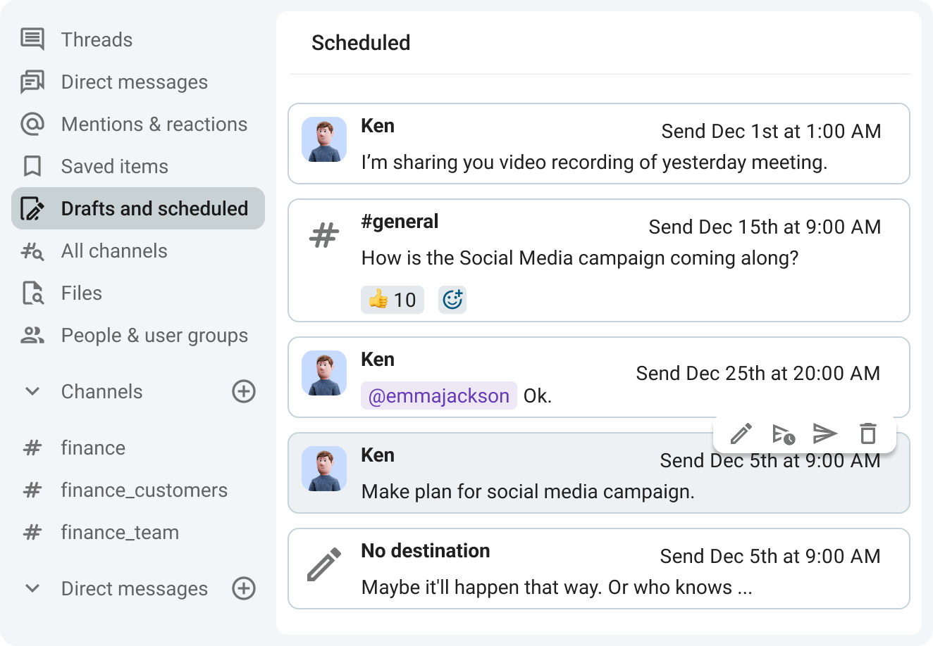Browse All channels

pyautogui.click(x=115, y=251)
